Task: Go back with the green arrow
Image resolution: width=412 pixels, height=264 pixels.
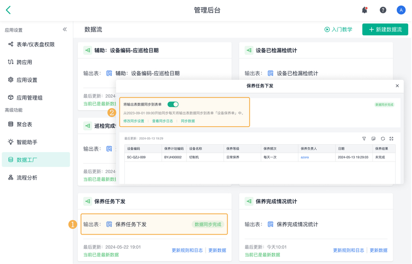Action: click(8, 10)
